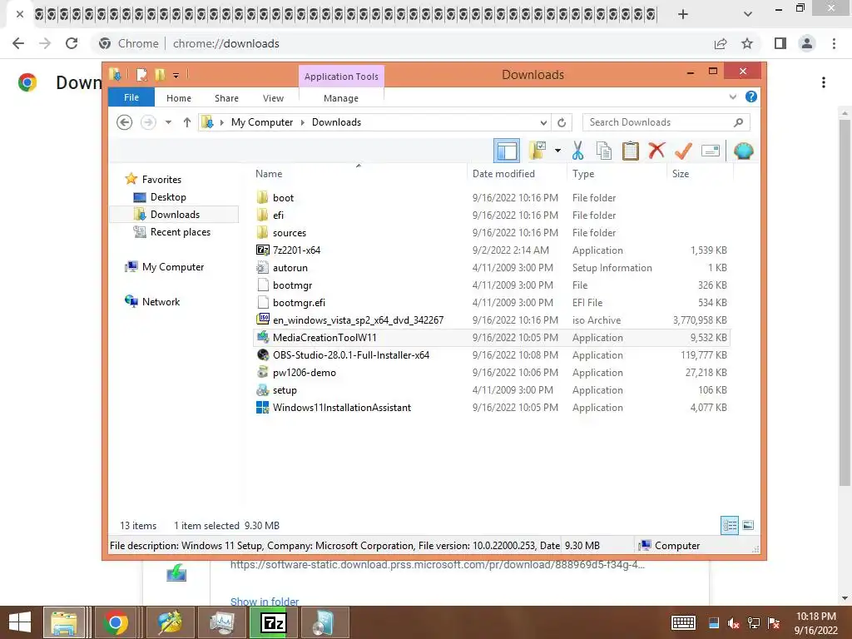Bookmark this page with Chrome star
852x639 pixels.
(747, 43)
